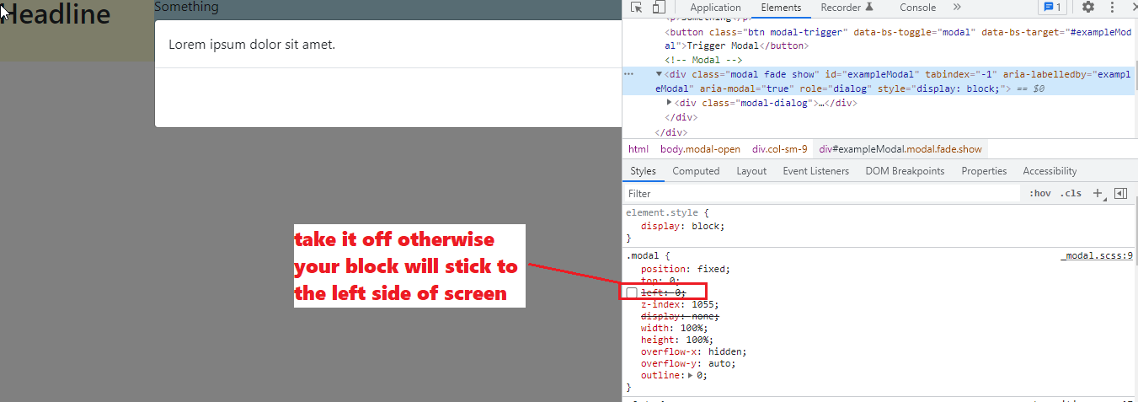Image resolution: width=1138 pixels, height=402 pixels.
Task: Toggle the .cls element classes panel
Action: tap(1071, 193)
